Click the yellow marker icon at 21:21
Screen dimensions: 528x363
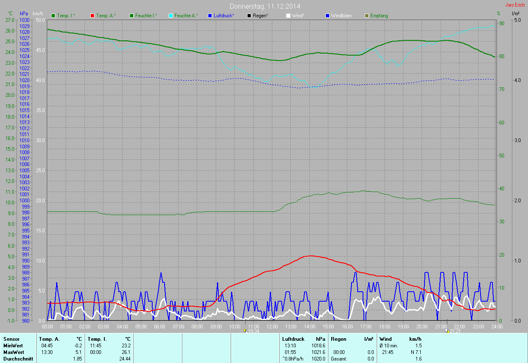(x=447, y=331)
